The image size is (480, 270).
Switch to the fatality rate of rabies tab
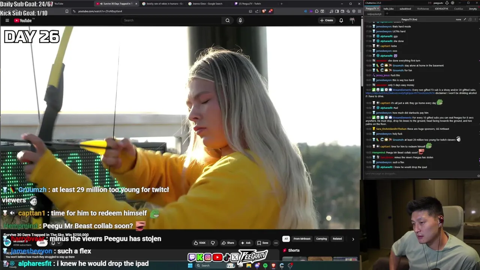[163, 4]
